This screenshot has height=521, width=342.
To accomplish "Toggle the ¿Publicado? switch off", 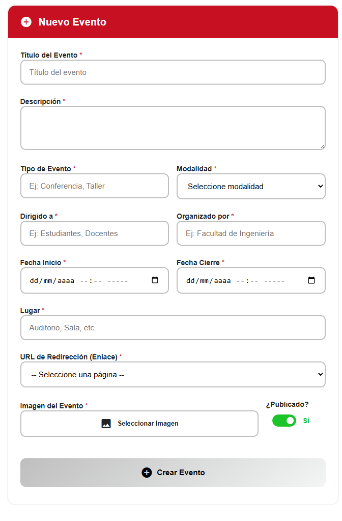I will [x=284, y=421].
